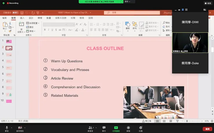
Task: Click the Format Painter brush icon
Action: pyautogui.click(x=10, y=31)
